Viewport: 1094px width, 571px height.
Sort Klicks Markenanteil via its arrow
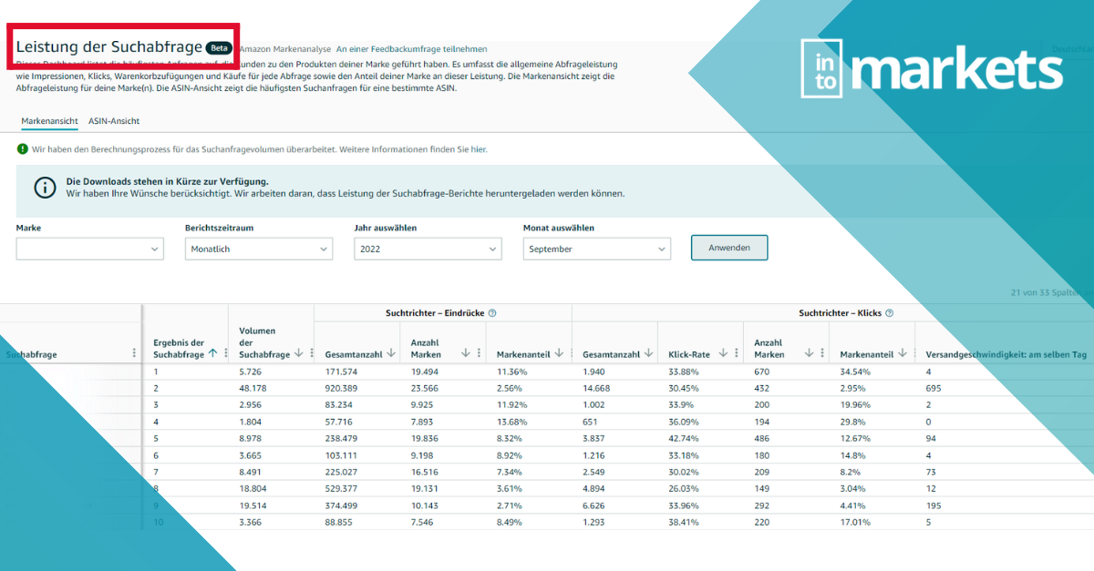(902, 353)
